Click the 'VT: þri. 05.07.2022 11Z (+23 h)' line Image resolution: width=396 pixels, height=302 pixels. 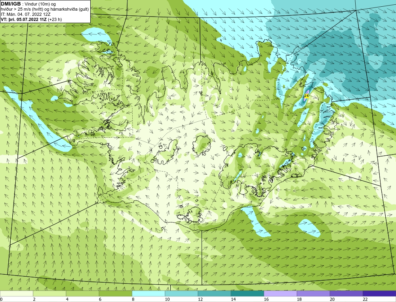tap(31, 19)
